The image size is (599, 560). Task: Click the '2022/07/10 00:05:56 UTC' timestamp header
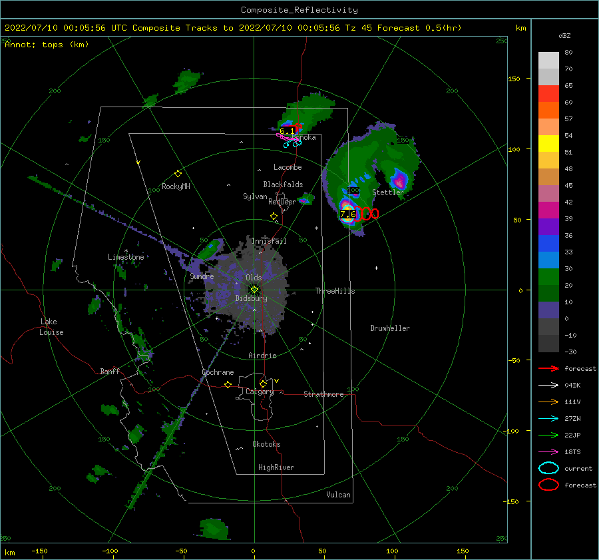tap(66, 28)
